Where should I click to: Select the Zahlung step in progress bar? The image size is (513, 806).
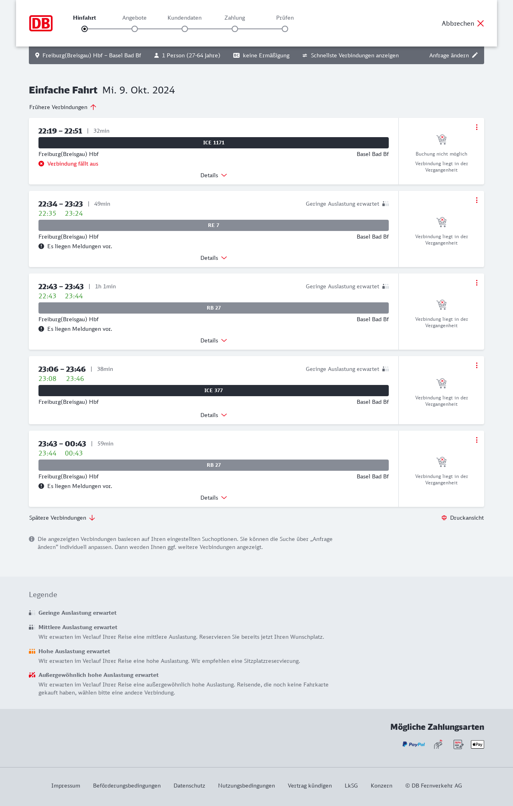[235, 29]
